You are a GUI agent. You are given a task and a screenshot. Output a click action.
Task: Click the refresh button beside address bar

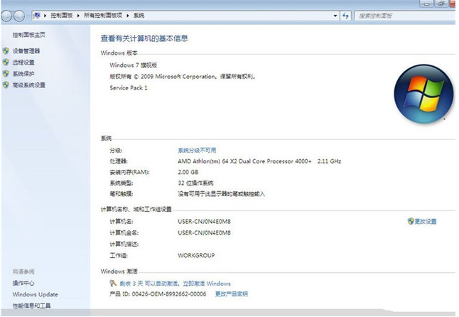tap(346, 16)
